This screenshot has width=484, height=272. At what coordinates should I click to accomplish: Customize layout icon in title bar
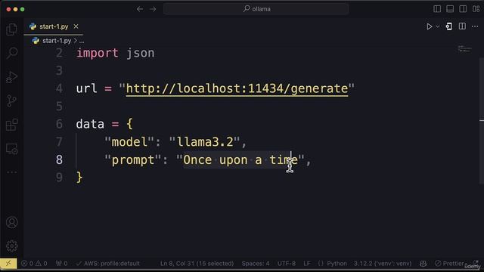[476, 9]
